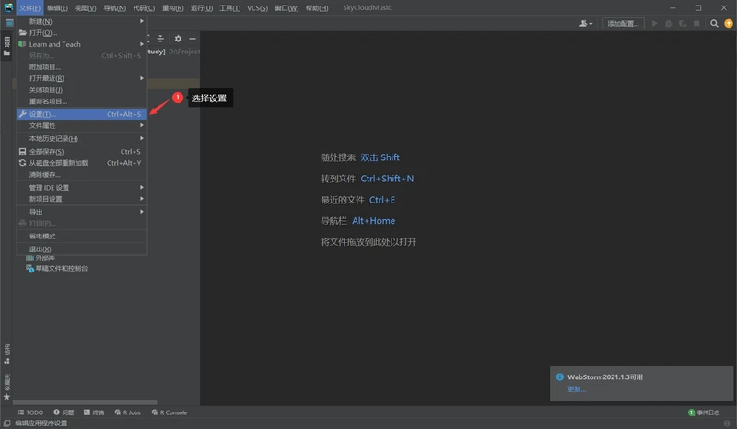
Task: Click the Debug bug icon
Action: click(x=669, y=24)
